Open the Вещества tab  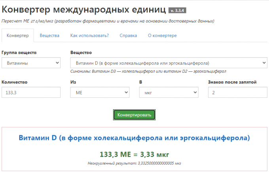pyautogui.click(x=49, y=36)
